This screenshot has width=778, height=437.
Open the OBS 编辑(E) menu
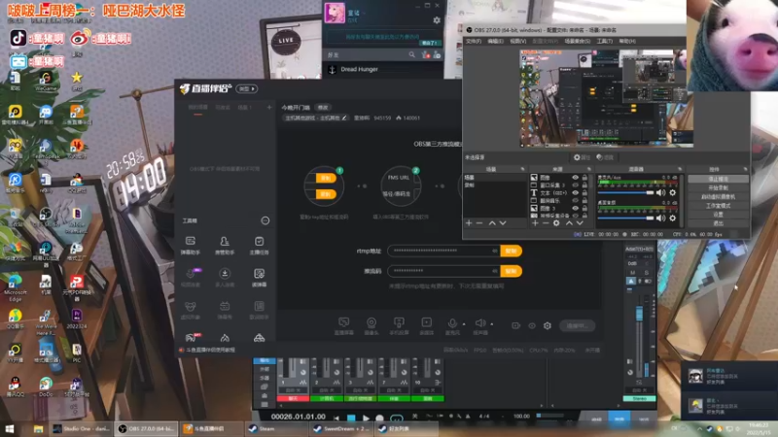[x=495, y=41]
